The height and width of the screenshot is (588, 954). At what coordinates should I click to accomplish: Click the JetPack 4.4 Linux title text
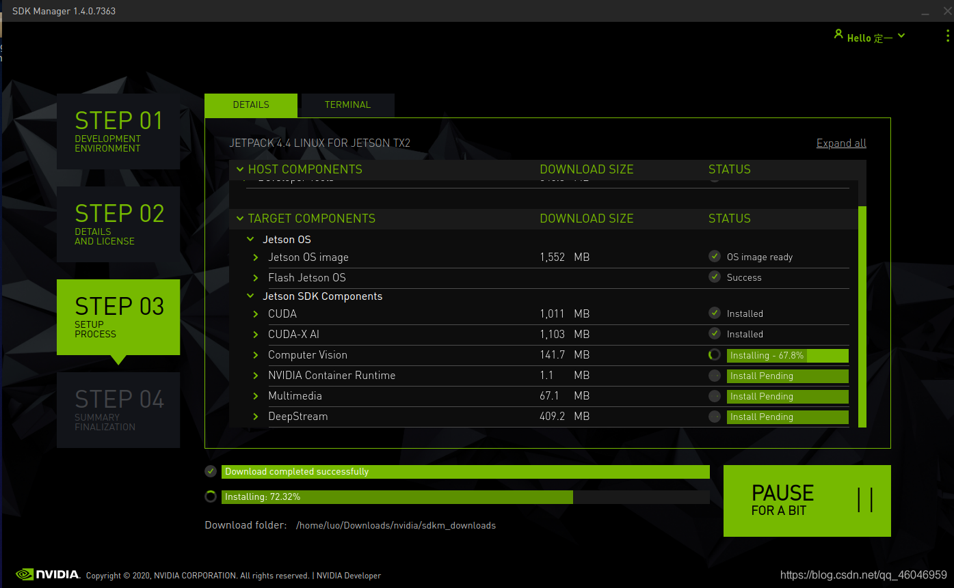(x=320, y=143)
